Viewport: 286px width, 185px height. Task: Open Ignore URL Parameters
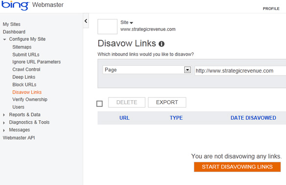point(37,62)
